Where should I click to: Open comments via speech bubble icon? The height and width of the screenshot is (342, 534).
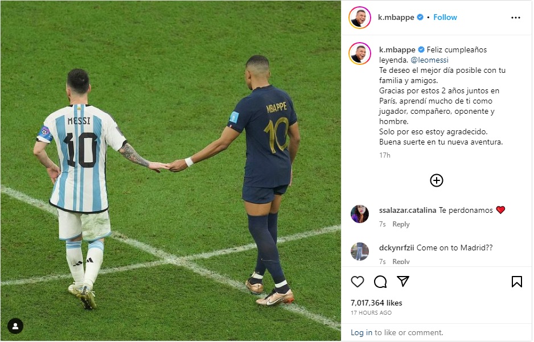coord(380,282)
